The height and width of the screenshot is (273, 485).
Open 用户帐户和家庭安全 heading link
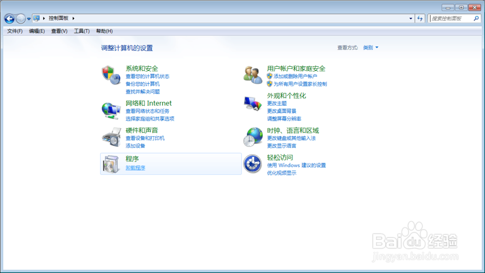coord(296,69)
